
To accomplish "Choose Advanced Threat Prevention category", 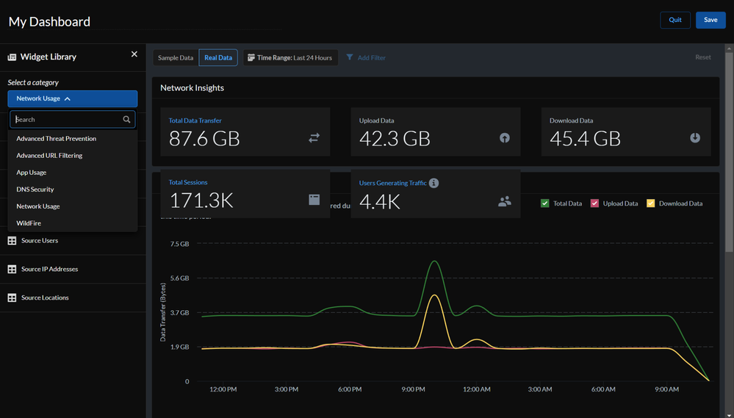I will pos(56,138).
